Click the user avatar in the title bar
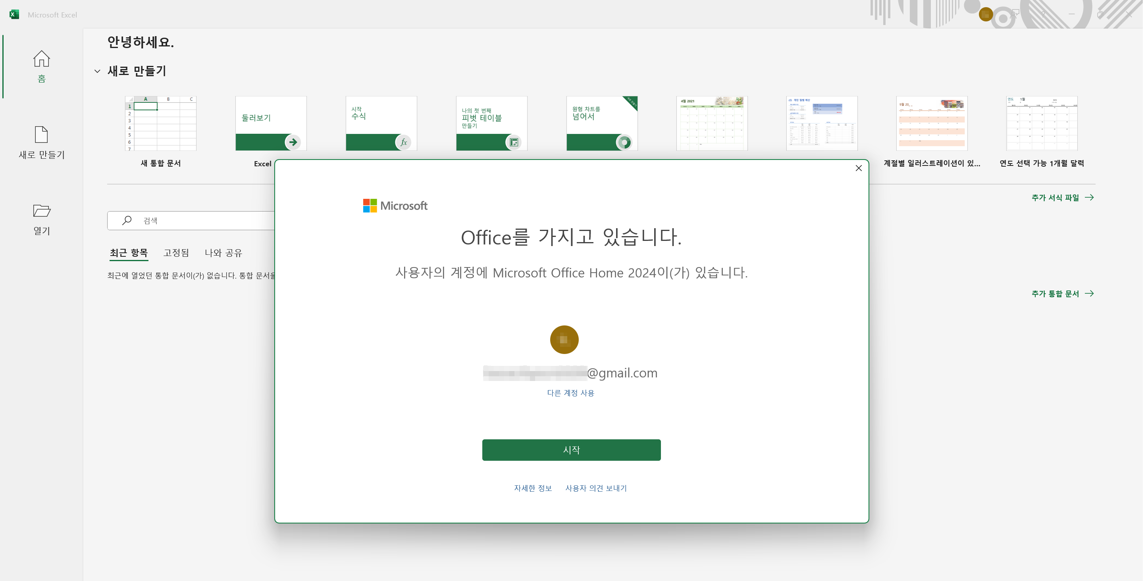The width and height of the screenshot is (1146, 581). click(x=985, y=14)
